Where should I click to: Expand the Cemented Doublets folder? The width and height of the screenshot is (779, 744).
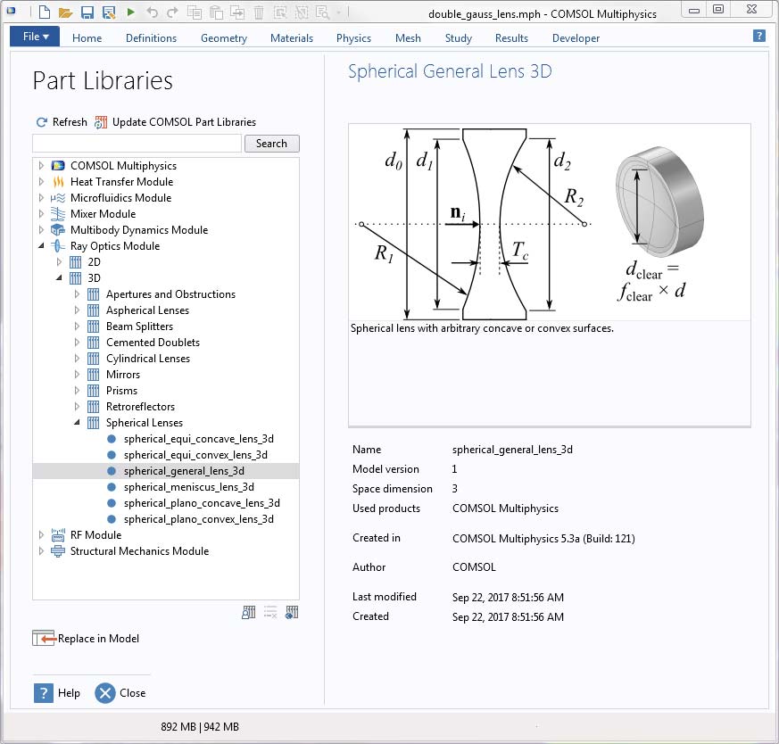click(x=77, y=343)
